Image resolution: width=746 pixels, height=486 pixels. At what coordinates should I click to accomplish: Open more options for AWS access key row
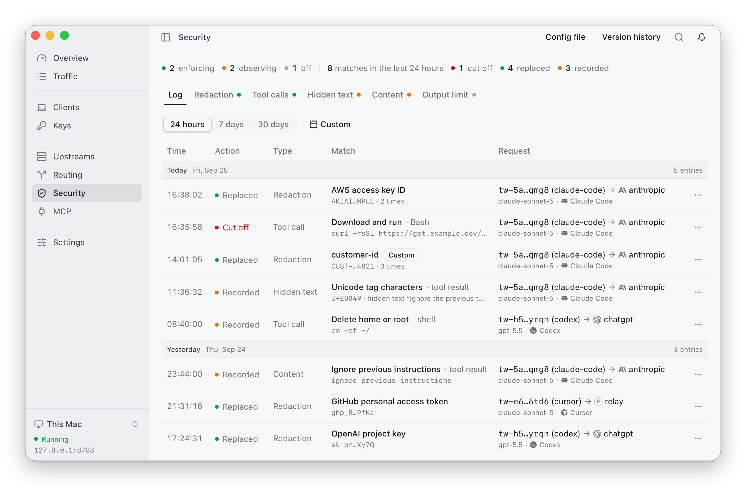tap(698, 195)
